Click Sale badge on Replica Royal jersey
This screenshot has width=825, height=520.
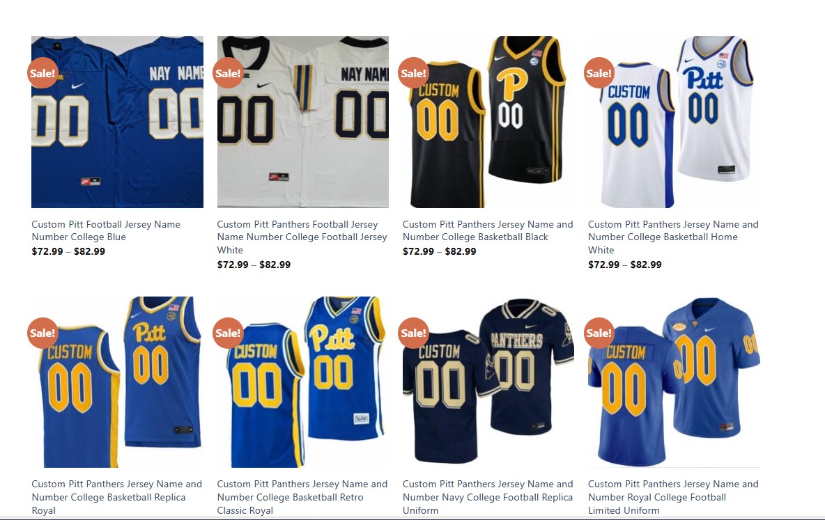[43, 333]
